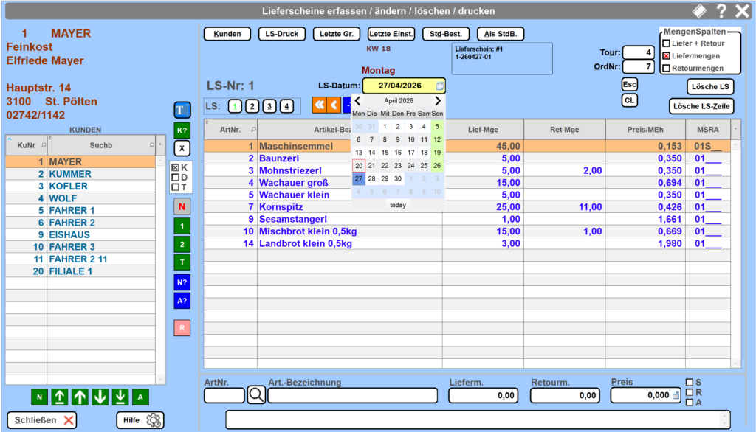Click the green K? icon button
Image resolution: width=756 pixels, height=432 pixels.
182,130
